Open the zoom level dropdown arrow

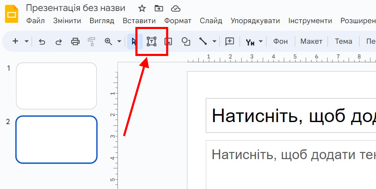pos(119,42)
